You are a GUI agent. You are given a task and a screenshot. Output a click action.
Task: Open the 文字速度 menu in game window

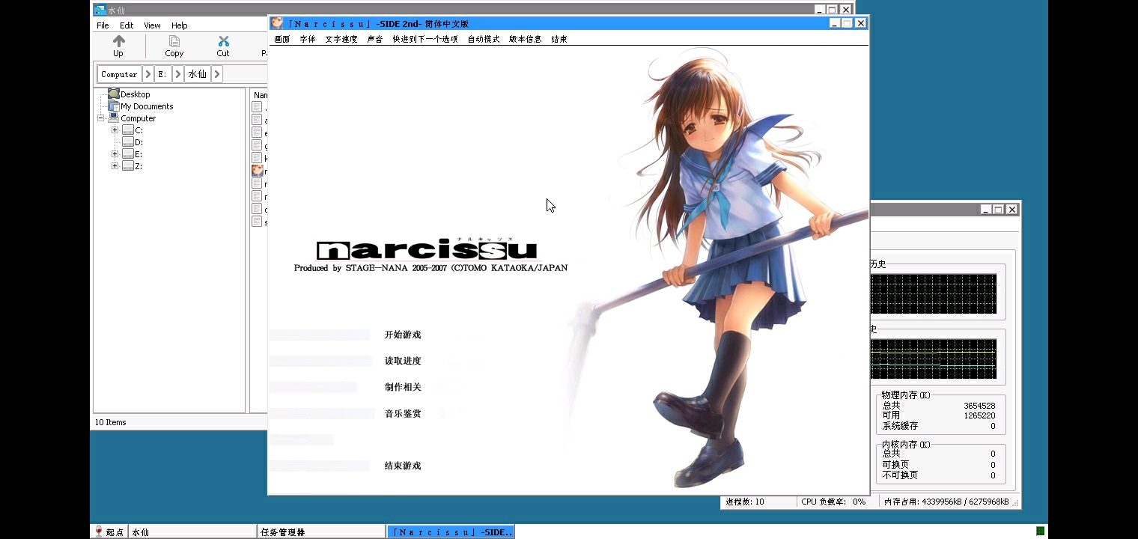341,39
